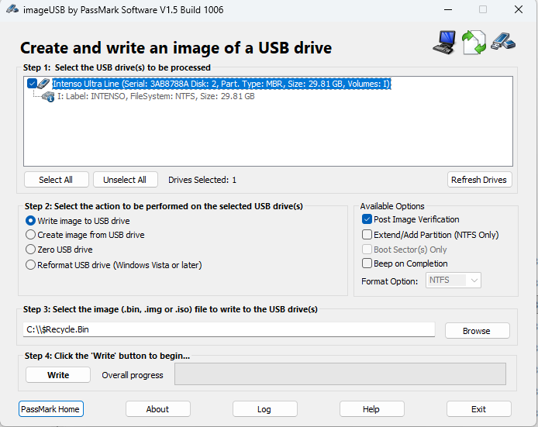
Task: Click the imageUSB app icon in title bar
Action: 12,9
